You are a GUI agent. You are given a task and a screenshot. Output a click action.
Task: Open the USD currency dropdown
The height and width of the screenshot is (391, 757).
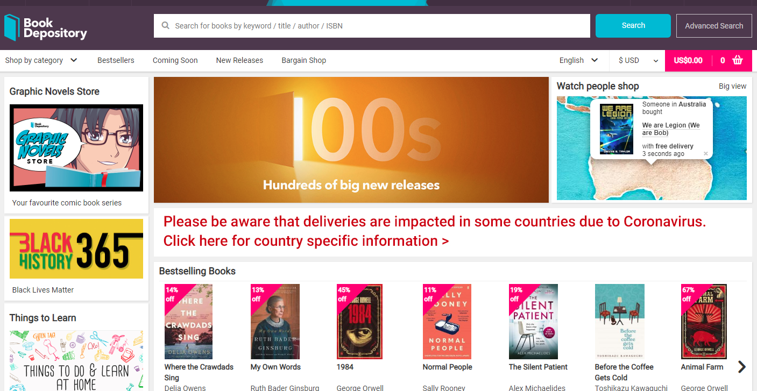click(639, 60)
